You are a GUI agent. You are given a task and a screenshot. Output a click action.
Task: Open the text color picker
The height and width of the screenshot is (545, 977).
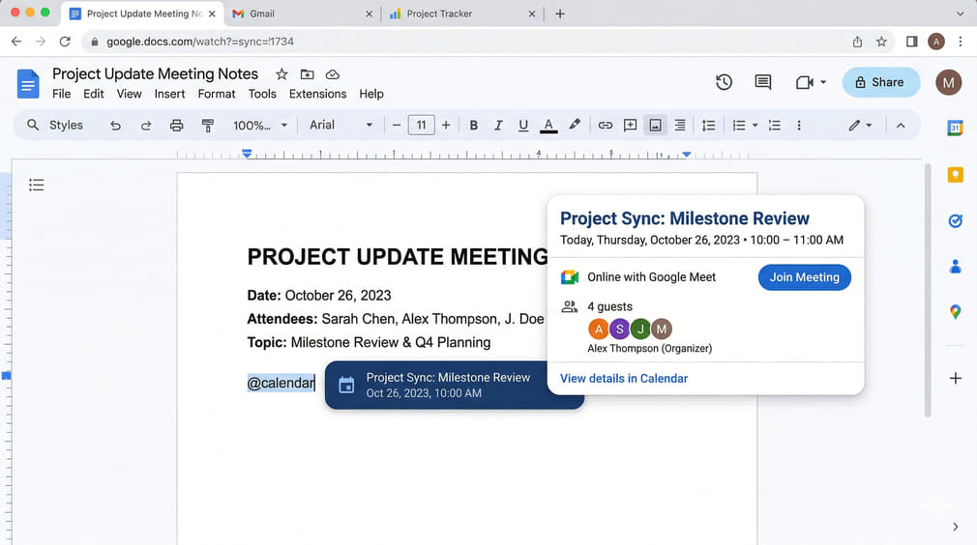click(x=548, y=126)
